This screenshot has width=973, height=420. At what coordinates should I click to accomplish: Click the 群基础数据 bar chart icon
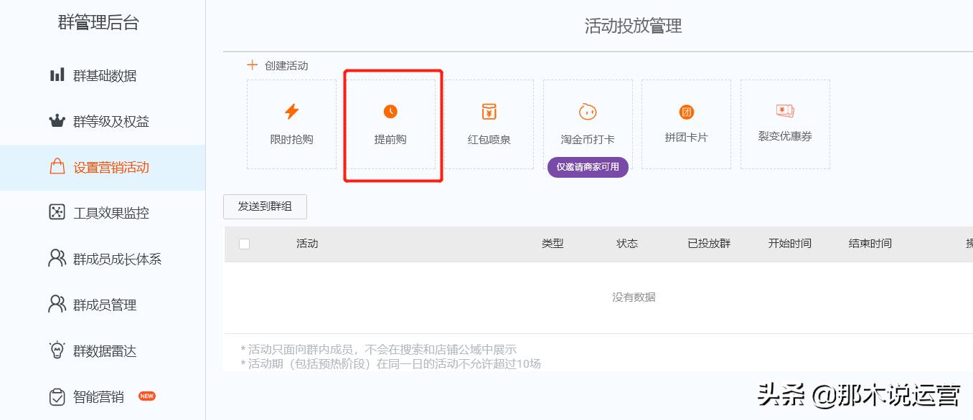click(57, 75)
